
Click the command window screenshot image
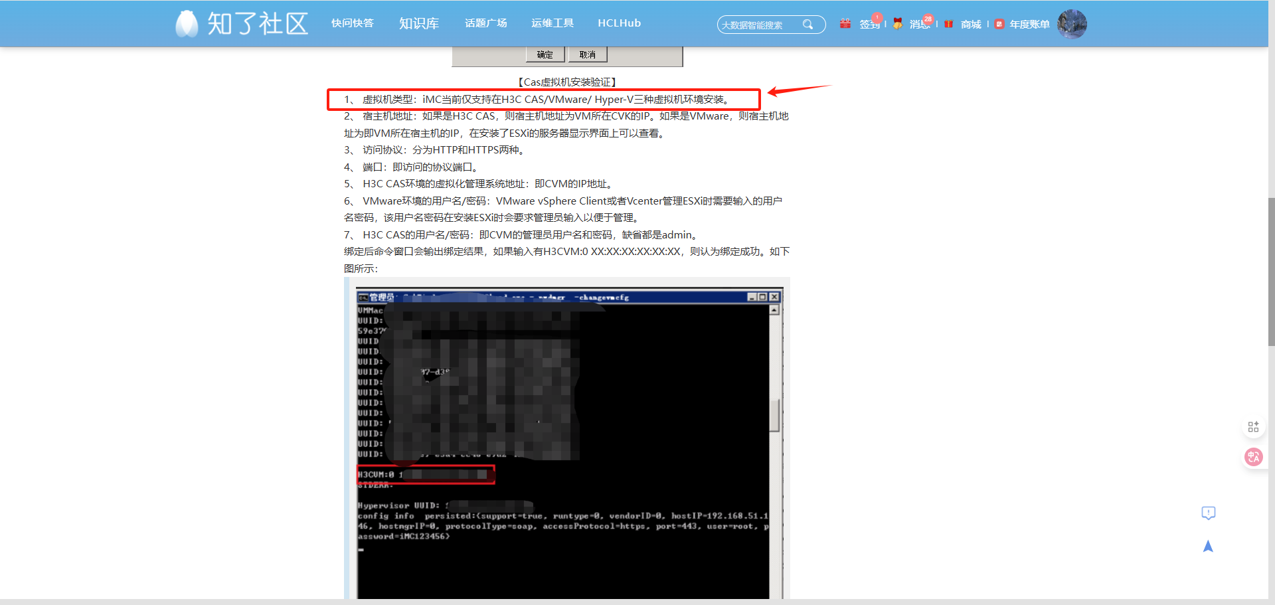[x=569, y=443]
